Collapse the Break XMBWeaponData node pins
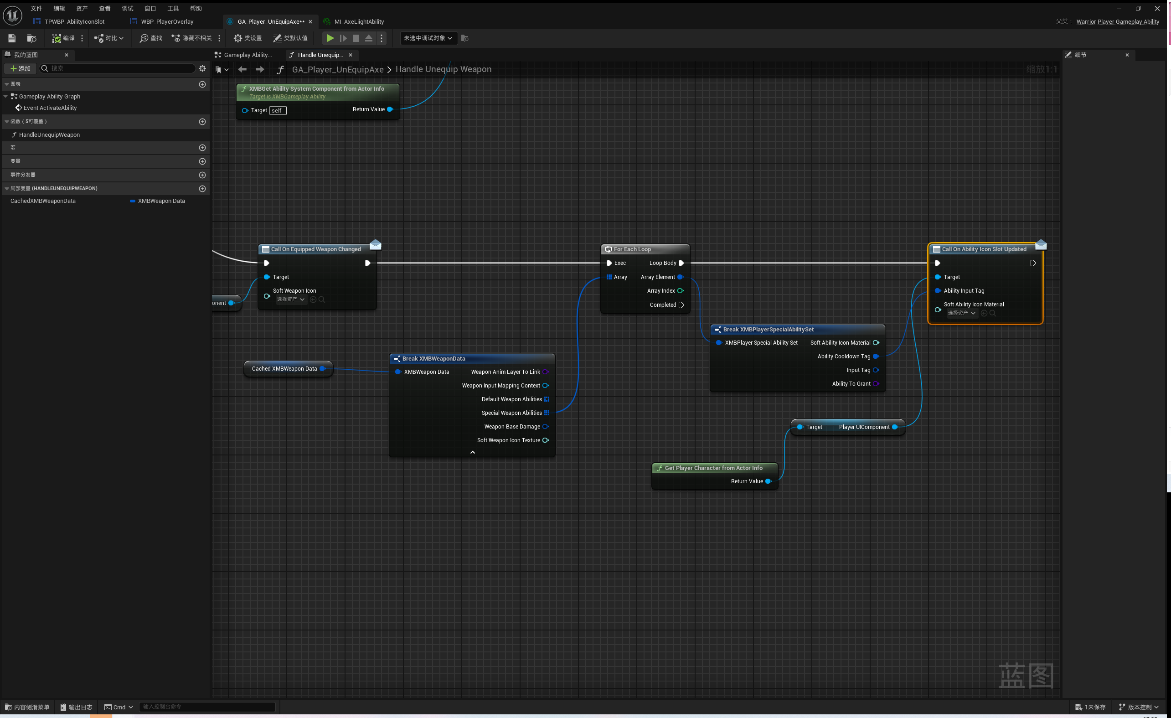Viewport: 1171px width, 718px height. pyautogui.click(x=472, y=452)
